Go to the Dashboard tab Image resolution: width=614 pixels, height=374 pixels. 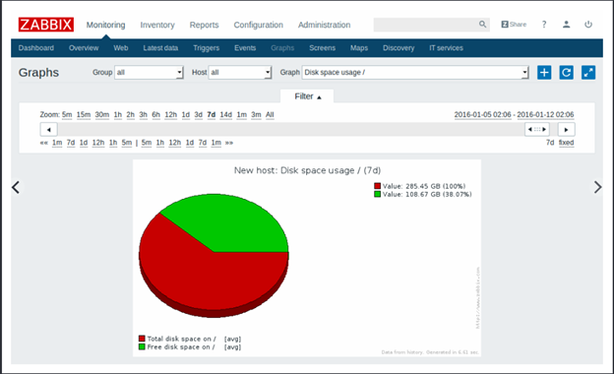[36, 48]
